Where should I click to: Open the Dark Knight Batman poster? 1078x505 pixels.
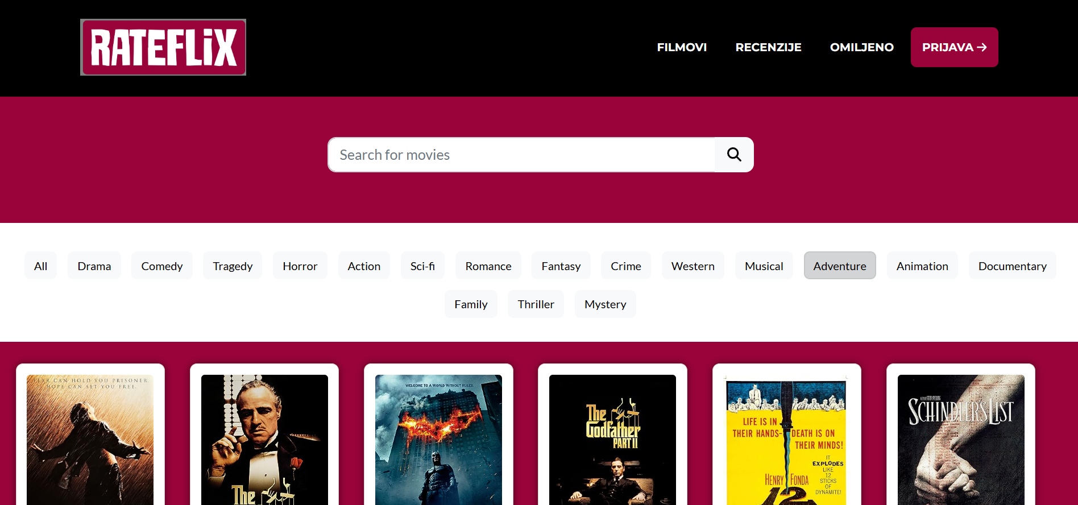[438, 440]
